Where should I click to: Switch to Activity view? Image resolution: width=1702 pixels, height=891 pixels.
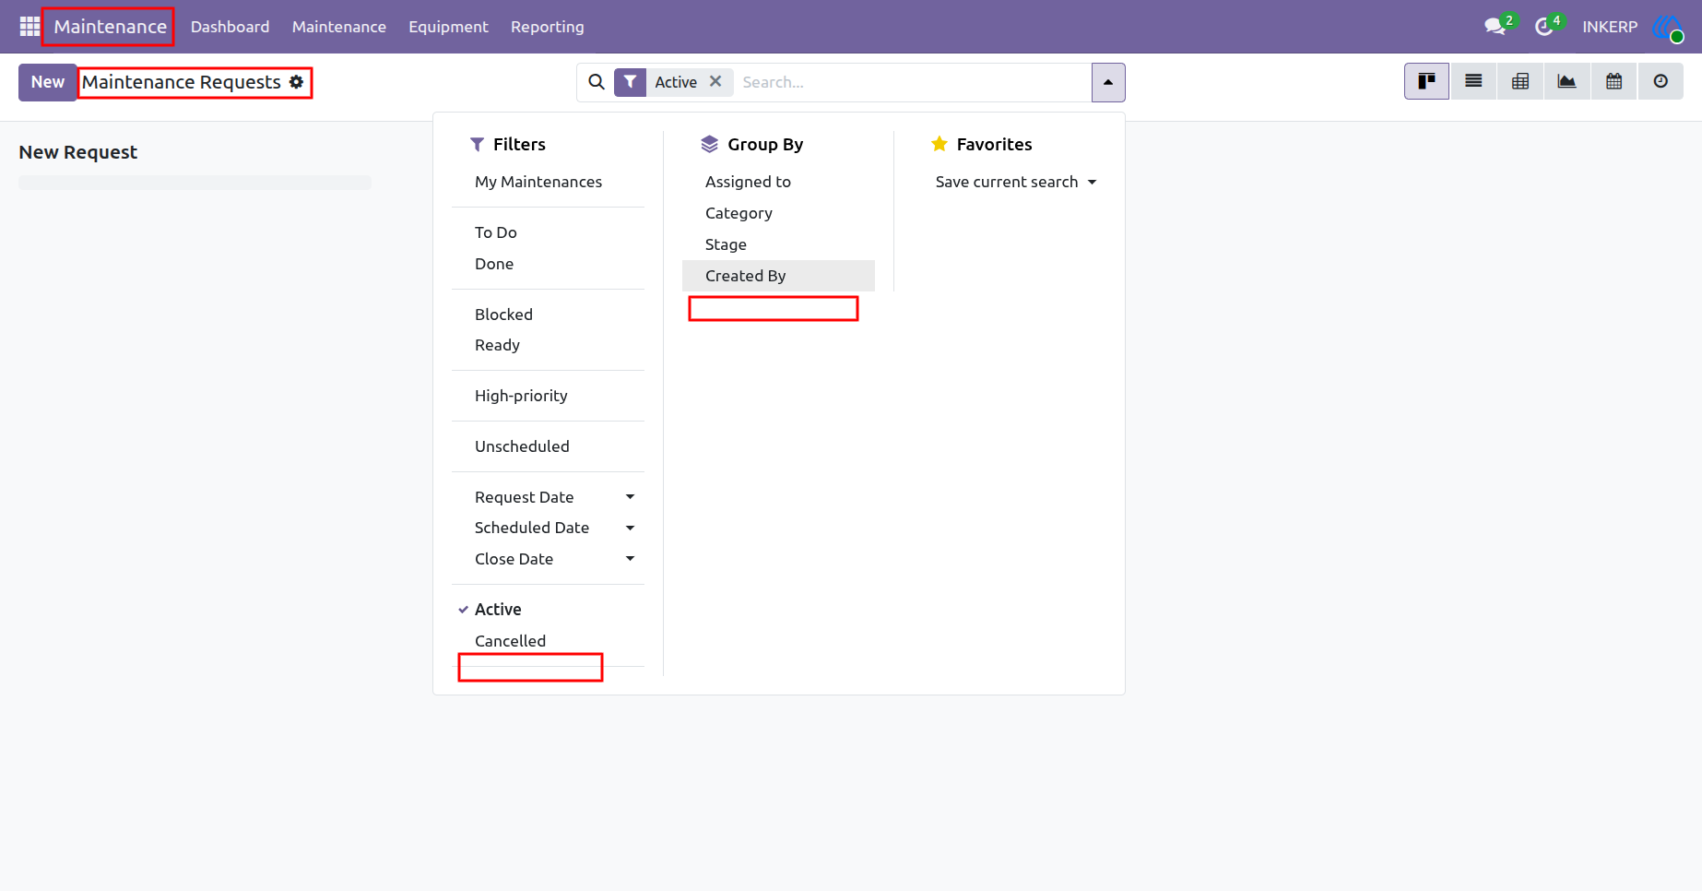[1661, 81]
